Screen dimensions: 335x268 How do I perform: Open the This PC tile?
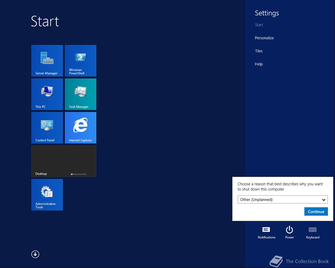[x=47, y=94]
